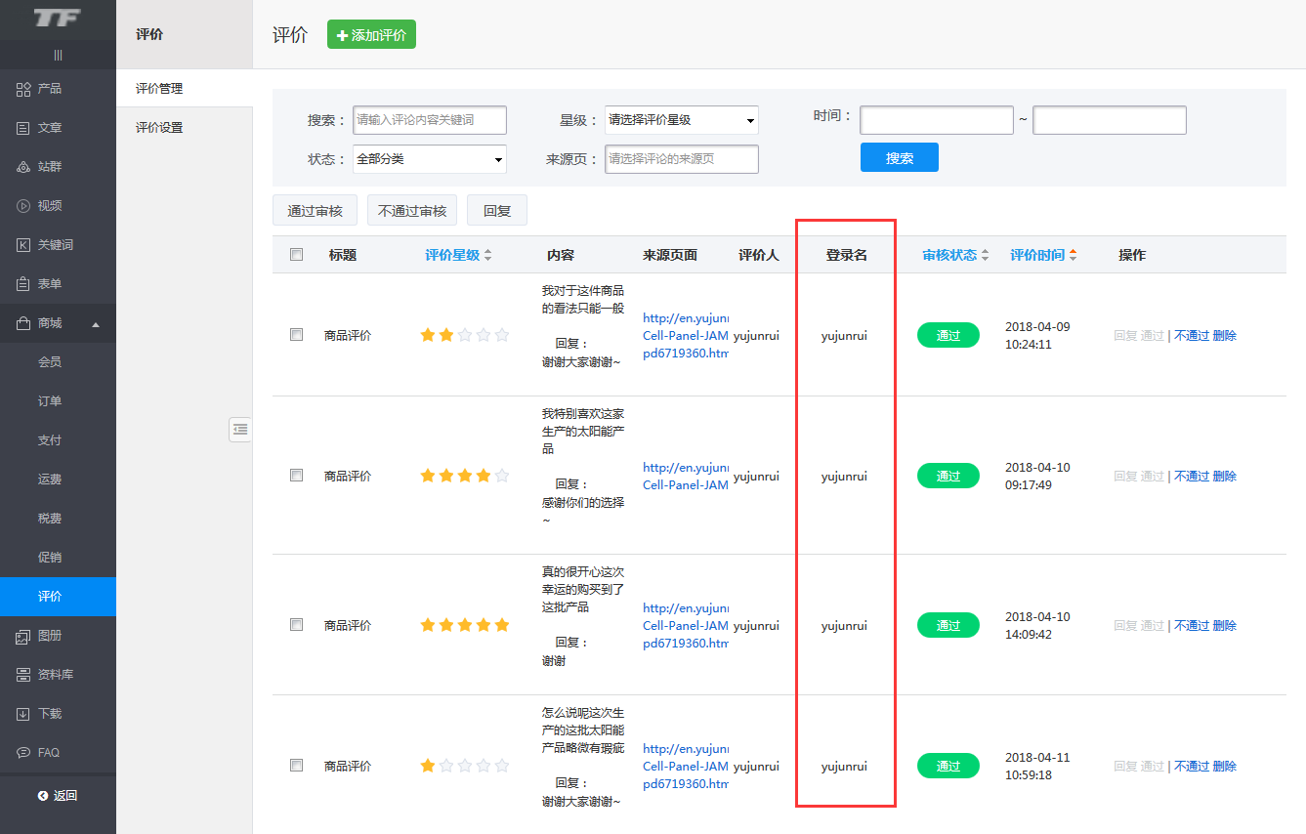The width and height of the screenshot is (1306, 834).
Task: Expand the 状态 全部分类 dropdown
Action: [429, 159]
